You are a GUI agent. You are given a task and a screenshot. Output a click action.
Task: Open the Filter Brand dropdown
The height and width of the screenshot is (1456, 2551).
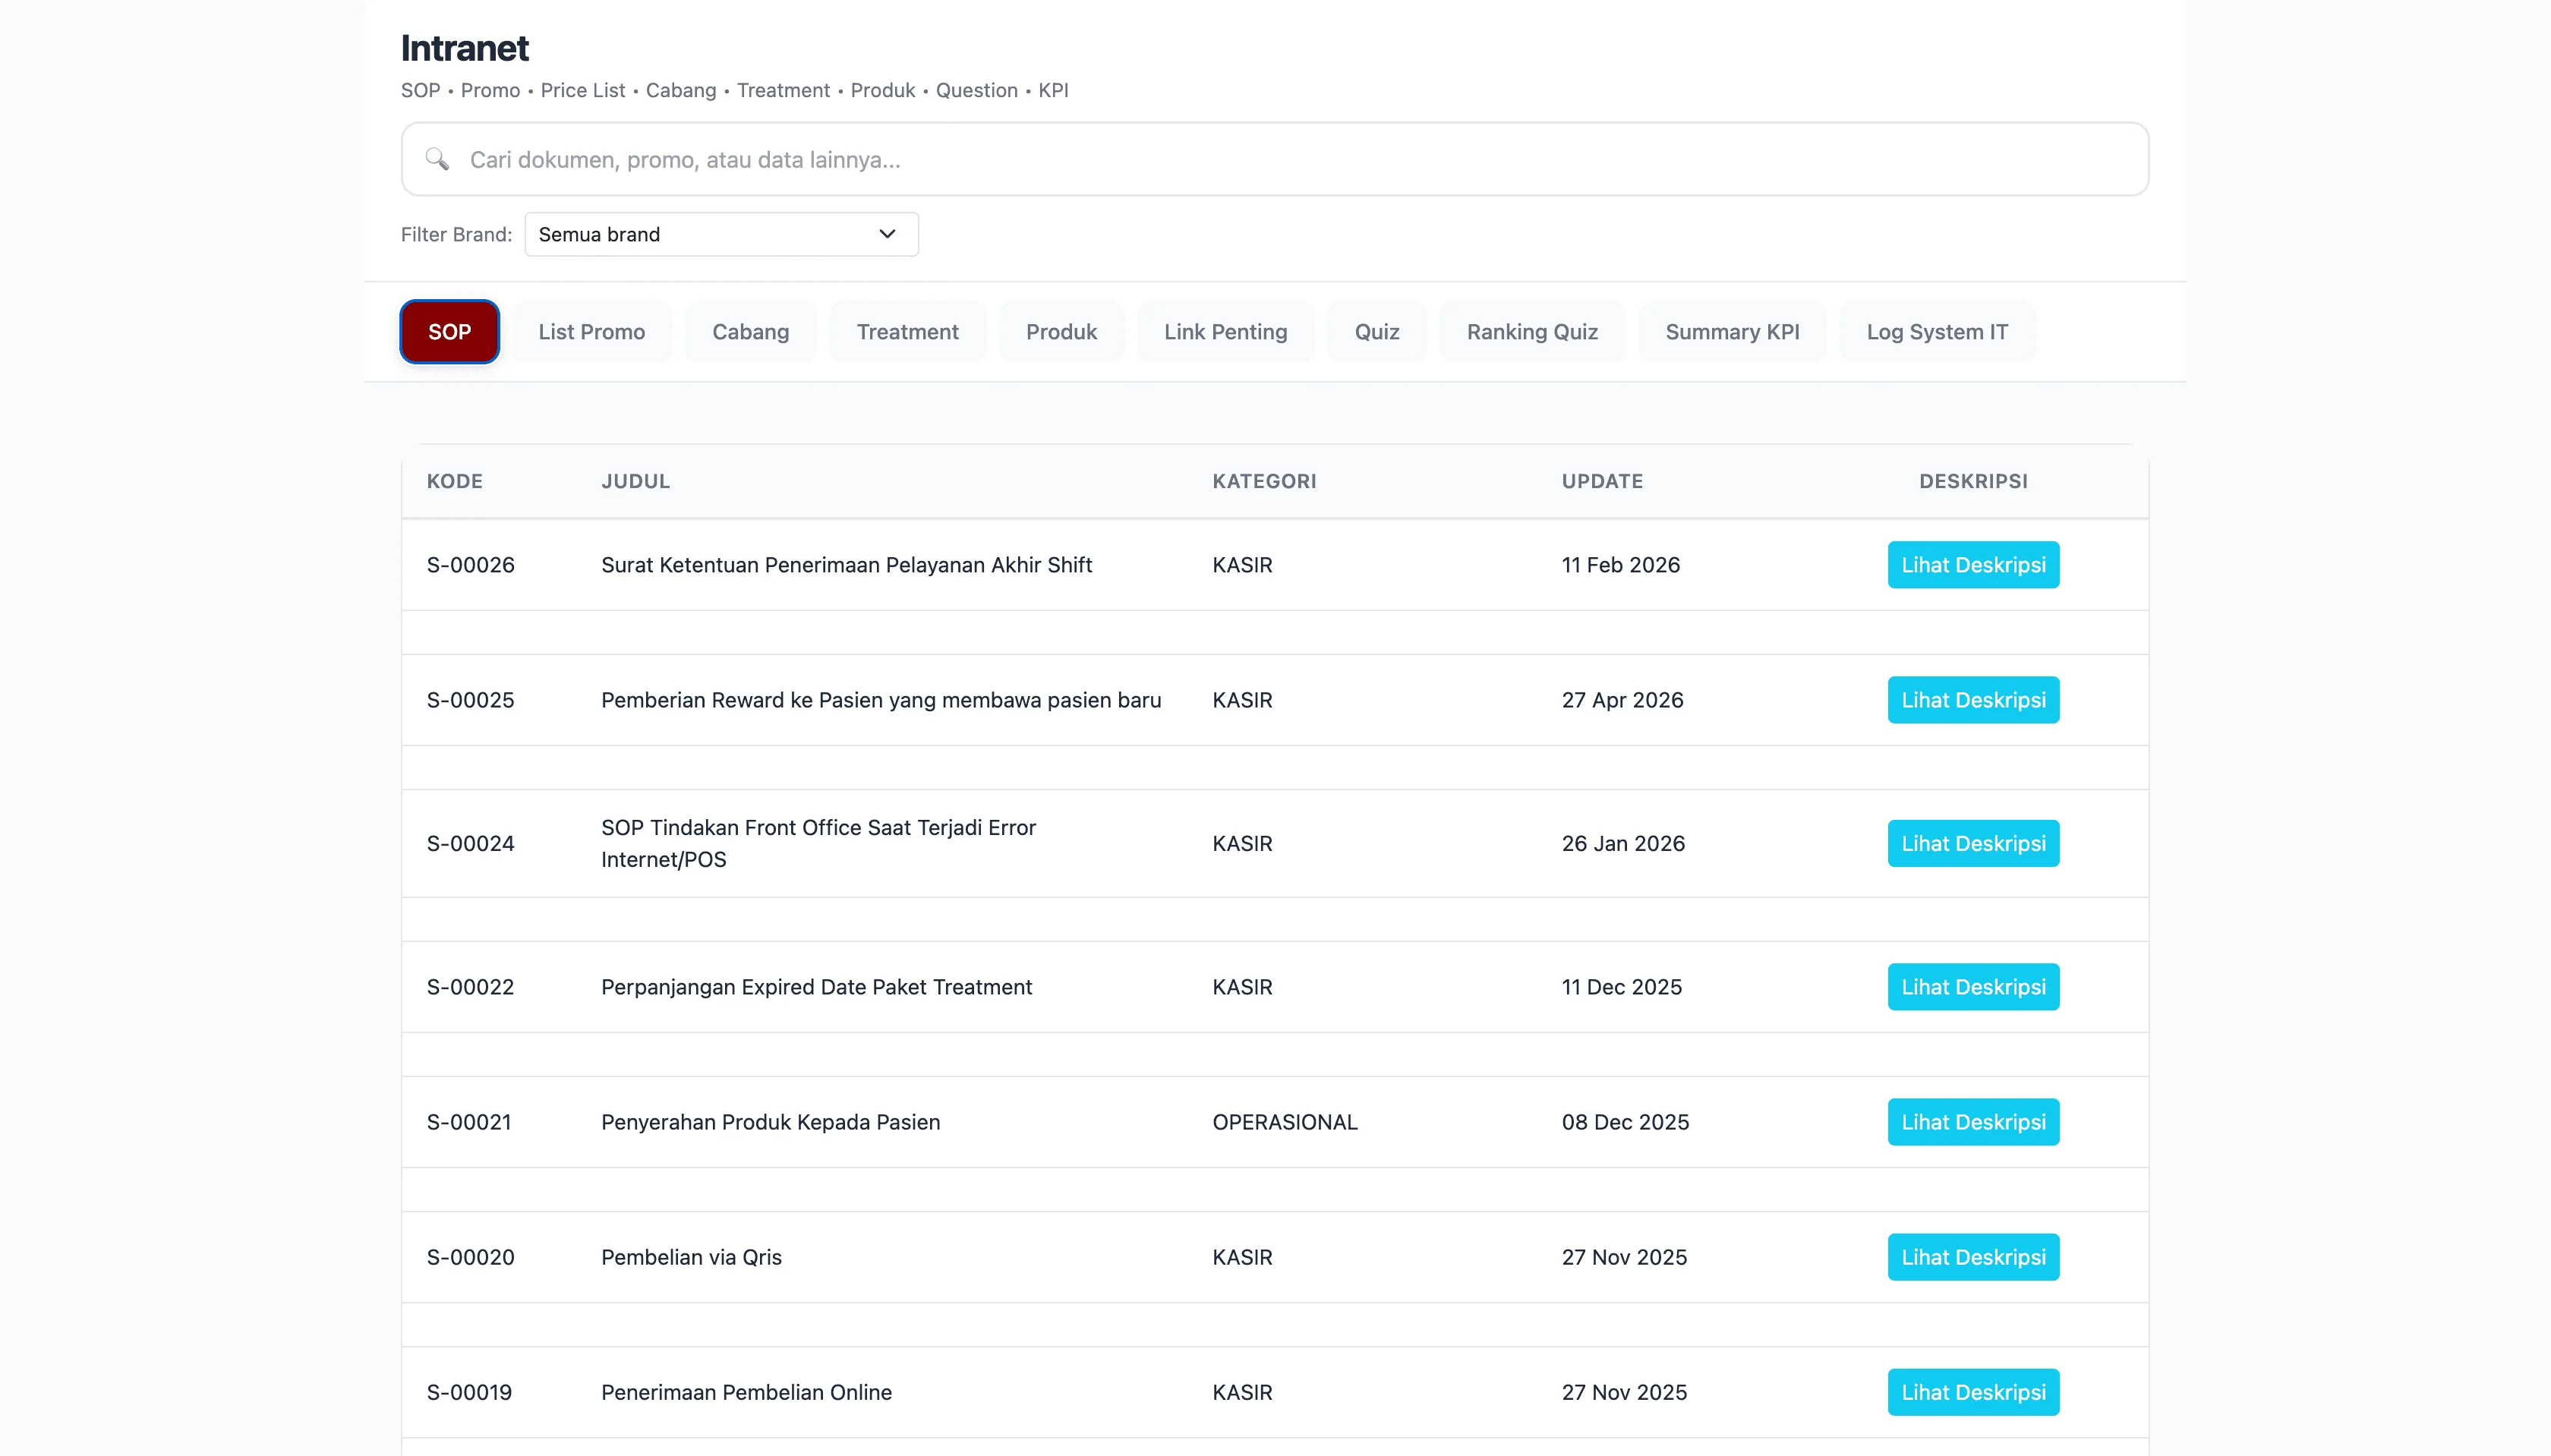tap(720, 234)
